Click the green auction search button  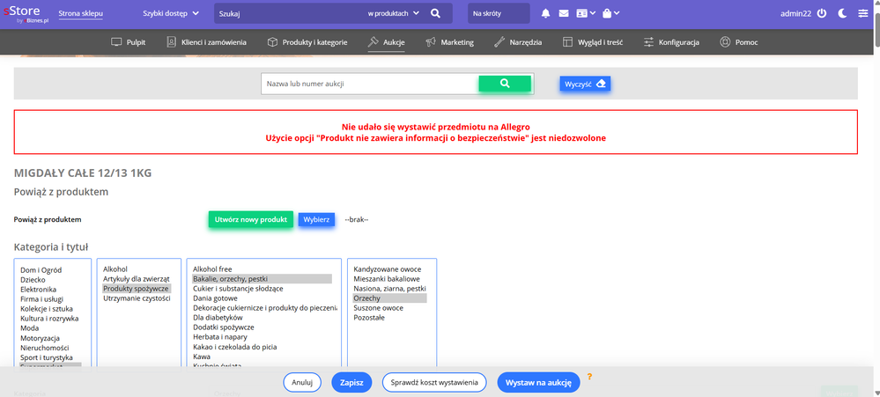tap(505, 84)
